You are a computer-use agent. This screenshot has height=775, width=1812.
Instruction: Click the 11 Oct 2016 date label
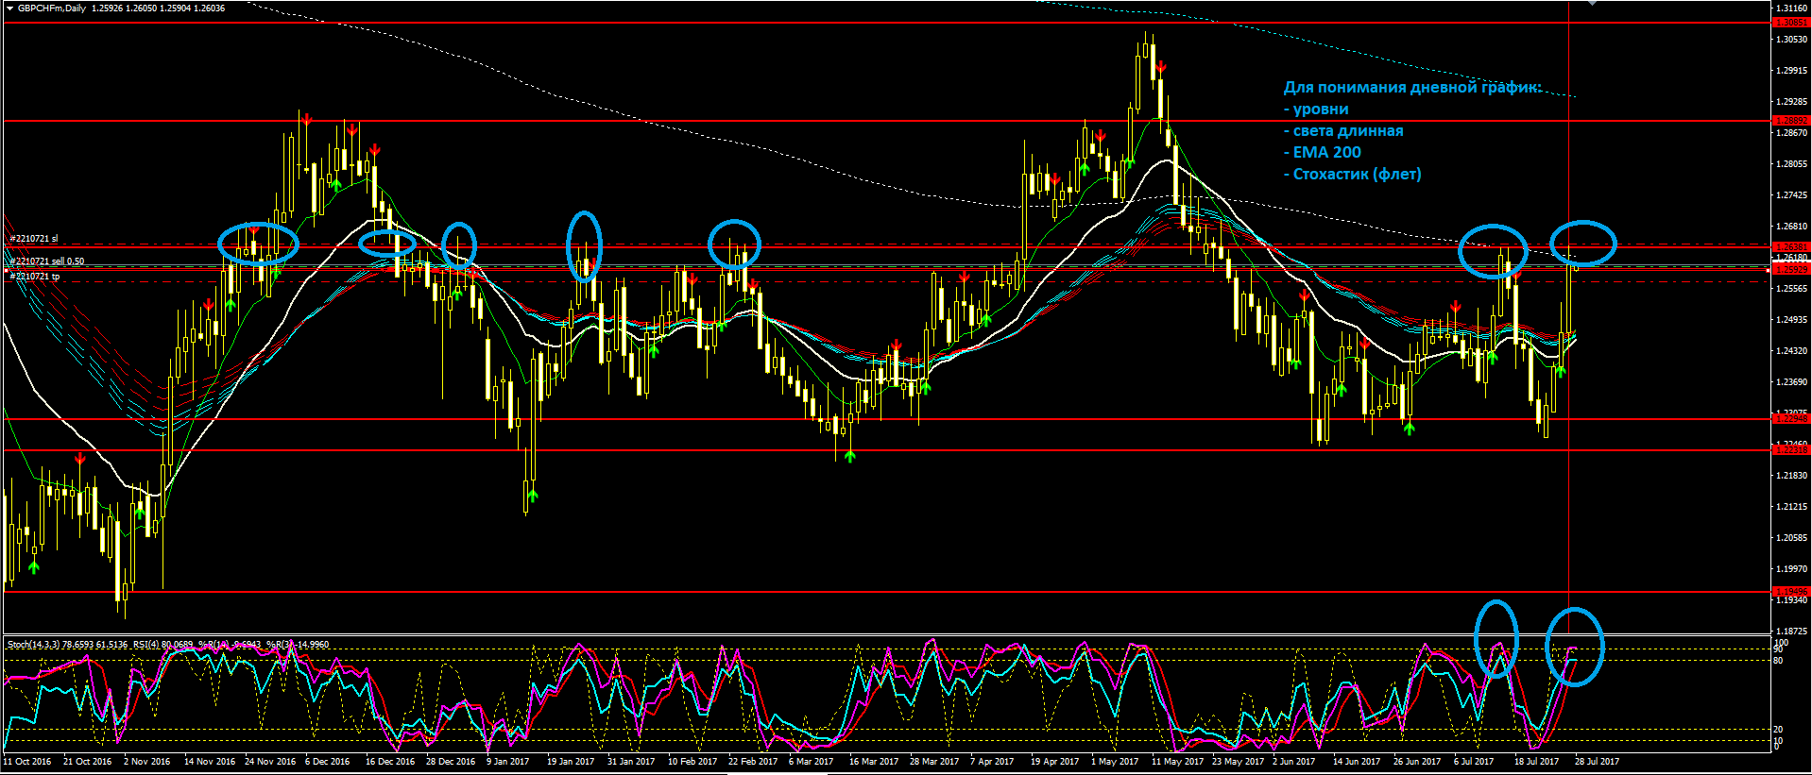28,761
